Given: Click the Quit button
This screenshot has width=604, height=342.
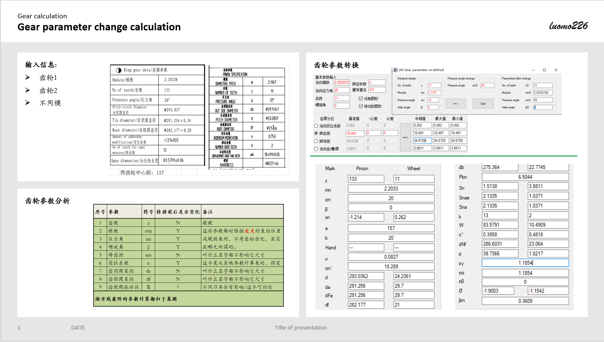Looking at the screenshot, I should click(x=483, y=104).
